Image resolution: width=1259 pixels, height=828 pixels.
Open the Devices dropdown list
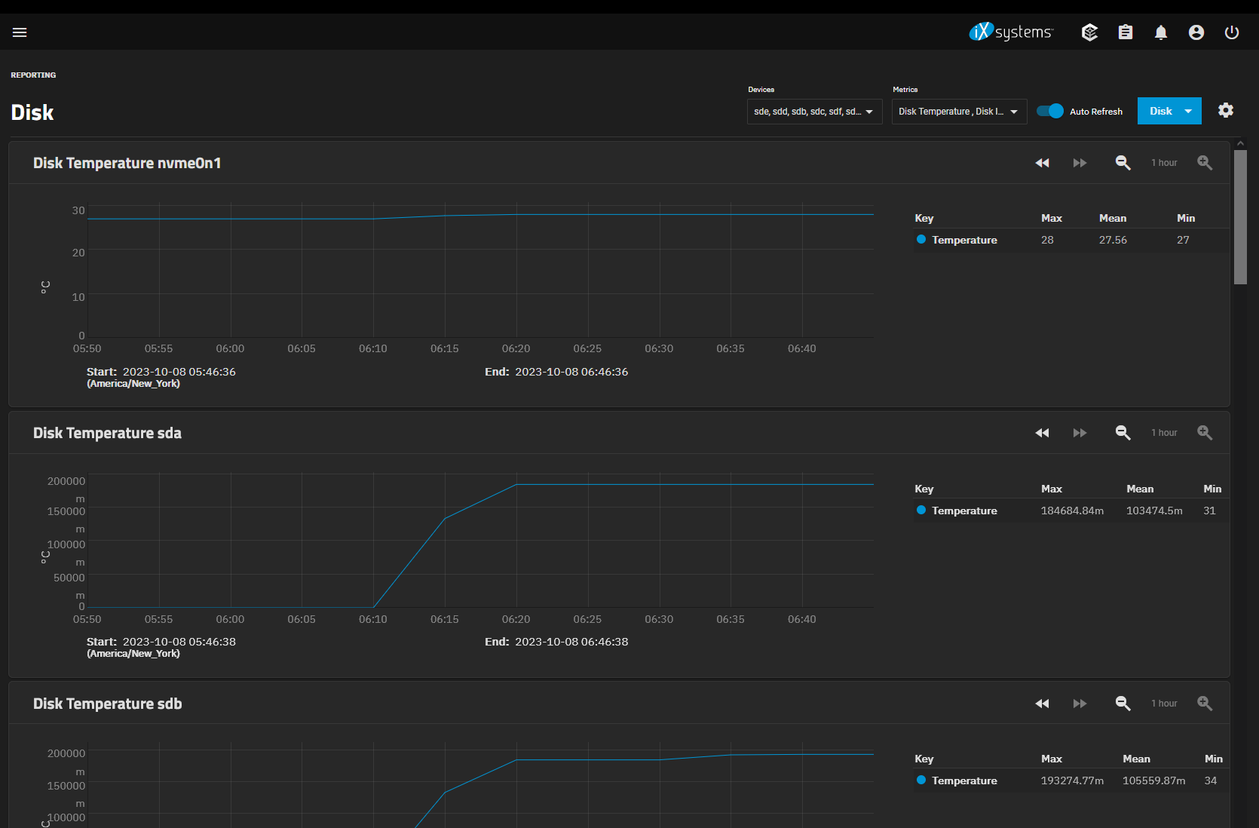[x=814, y=112]
